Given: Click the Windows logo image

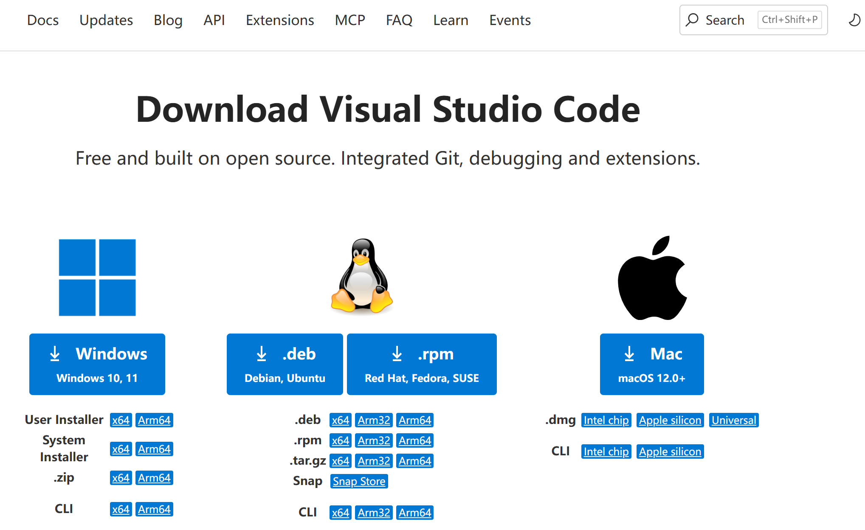Looking at the screenshot, I should point(97,278).
